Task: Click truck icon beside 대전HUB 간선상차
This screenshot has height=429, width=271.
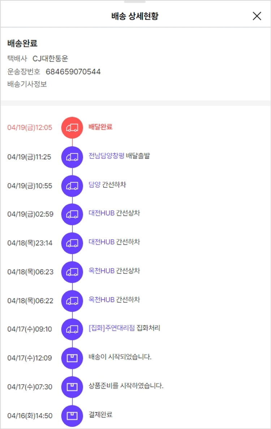Action: tap(72, 214)
